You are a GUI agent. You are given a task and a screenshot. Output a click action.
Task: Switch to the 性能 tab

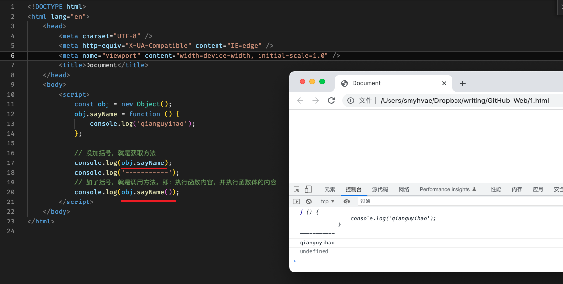[496, 189]
